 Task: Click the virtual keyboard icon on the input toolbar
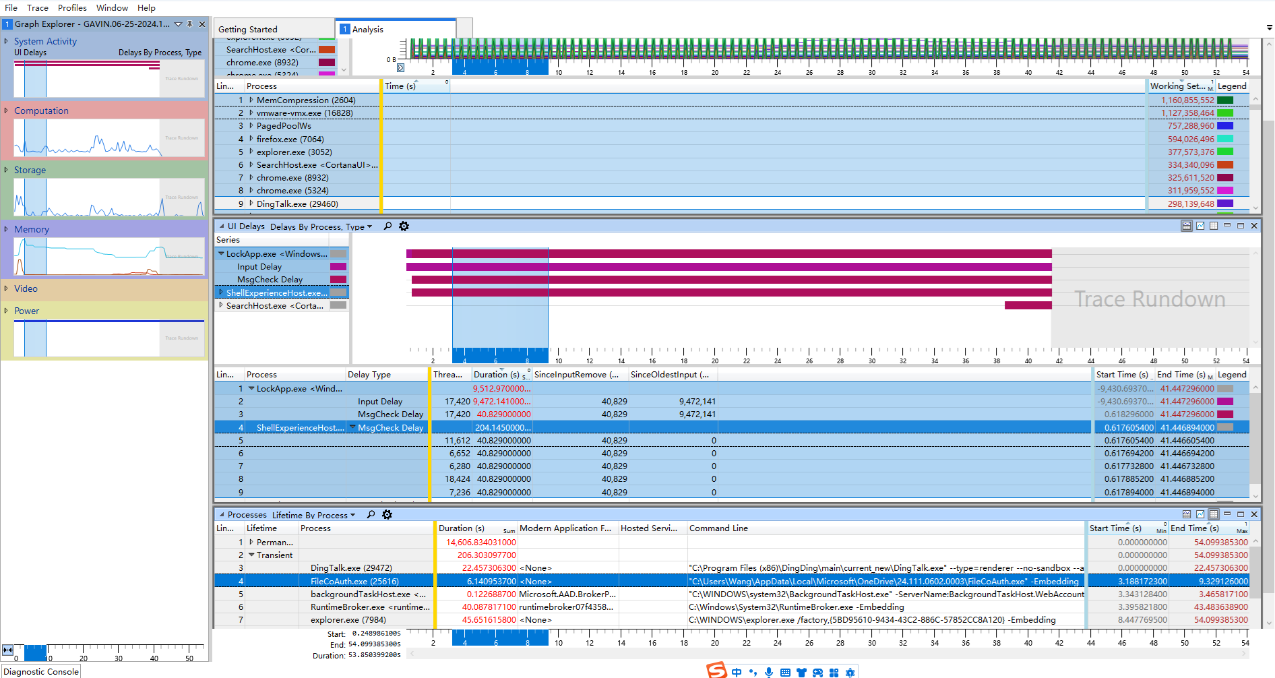pos(785,671)
